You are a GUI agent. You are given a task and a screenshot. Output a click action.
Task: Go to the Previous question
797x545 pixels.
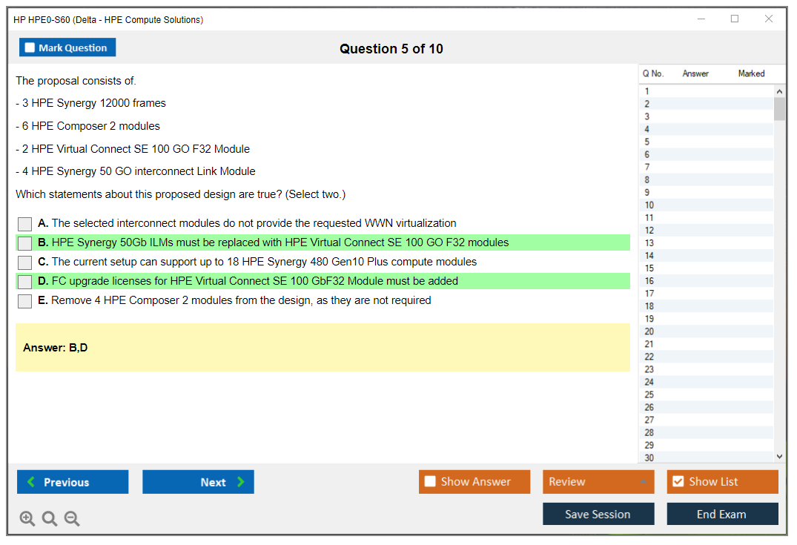73,482
